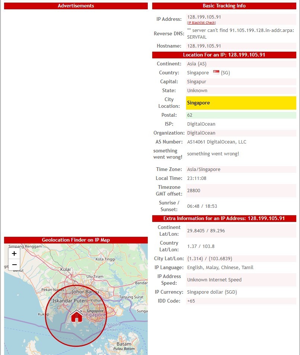This screenshot has width=300, height=355.
Task: Click the Extra Information header bar
Action: click(x=224, y=219)
